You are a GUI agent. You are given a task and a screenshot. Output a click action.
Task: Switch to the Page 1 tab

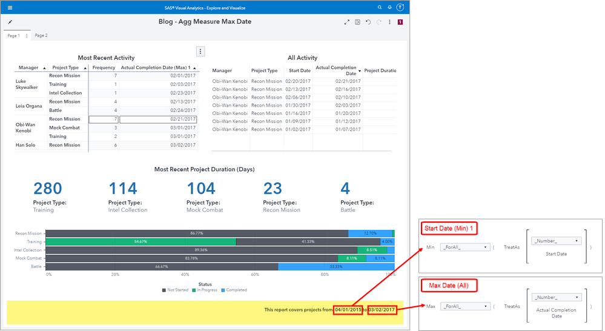[x=14, y=36]
